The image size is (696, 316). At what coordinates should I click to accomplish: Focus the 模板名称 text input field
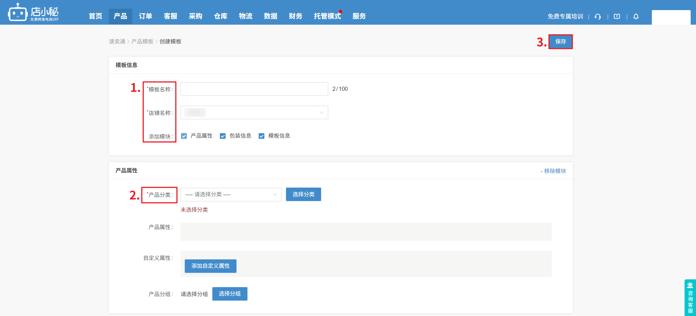tap(254, 89)
